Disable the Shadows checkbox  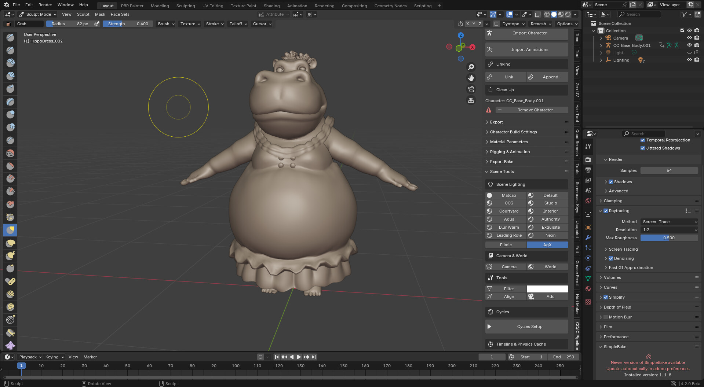[611, 182]
